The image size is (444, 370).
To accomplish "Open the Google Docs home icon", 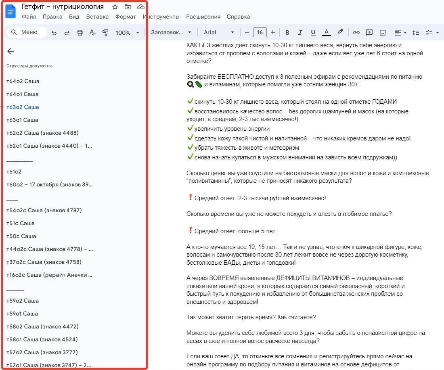I will point(10,12).
